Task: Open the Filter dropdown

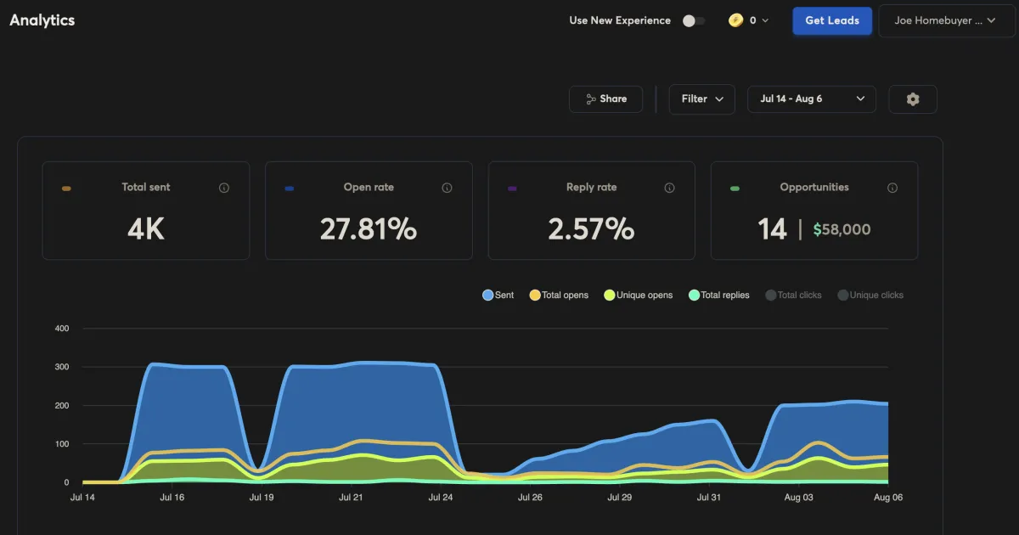Action: pos(701,99)
